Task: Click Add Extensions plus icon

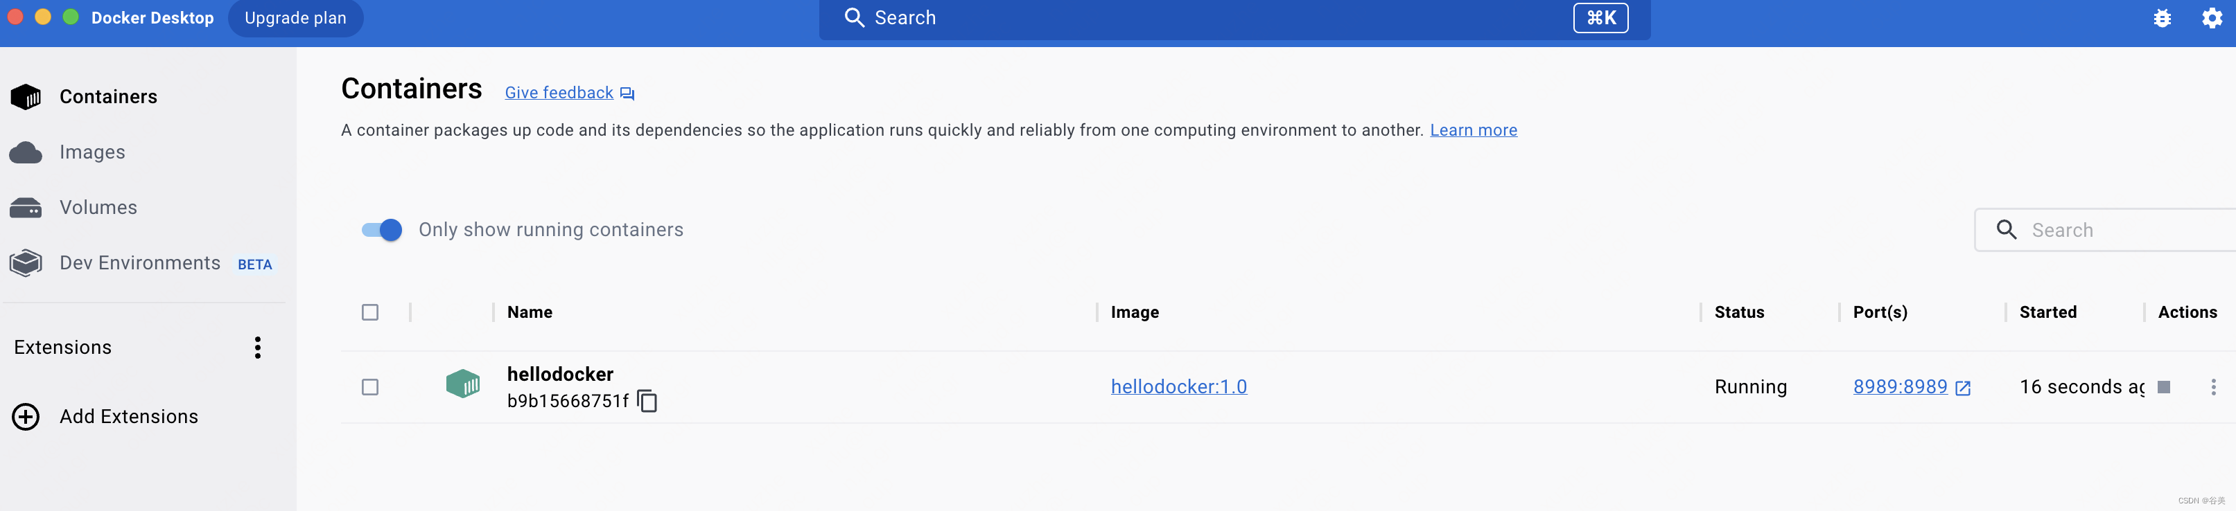Action: point(26,416)
